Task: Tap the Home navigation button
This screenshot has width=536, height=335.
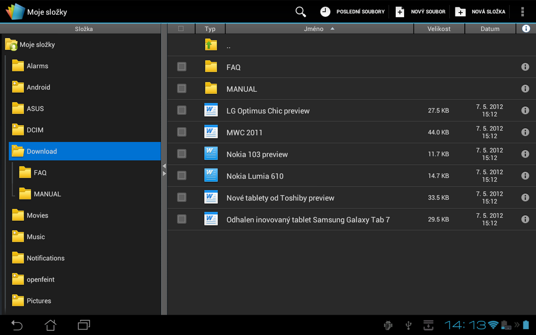Action: click(50, 325)
